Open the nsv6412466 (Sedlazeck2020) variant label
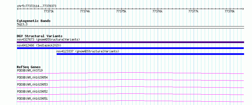The width and height of the screenshot is (252, 105). click(39, 46)
